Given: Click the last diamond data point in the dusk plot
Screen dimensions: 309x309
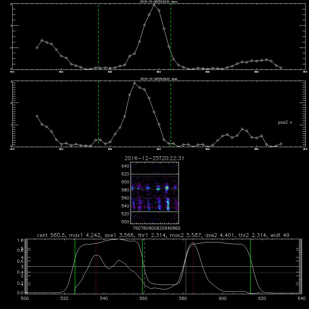Looking at the screenshot, I should [281, 144].
